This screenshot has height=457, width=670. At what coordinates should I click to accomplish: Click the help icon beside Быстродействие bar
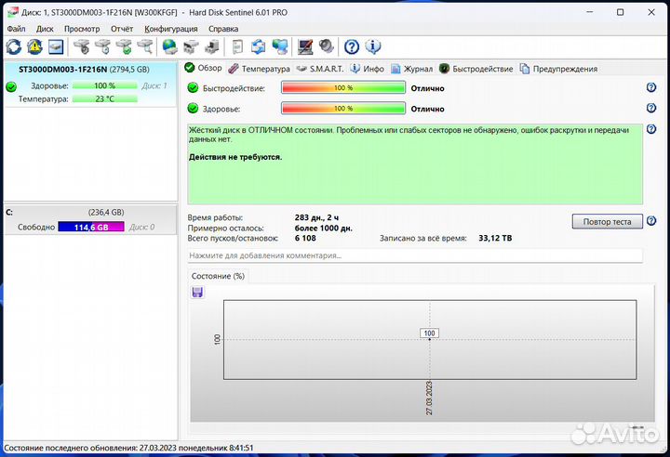point(651,87)
